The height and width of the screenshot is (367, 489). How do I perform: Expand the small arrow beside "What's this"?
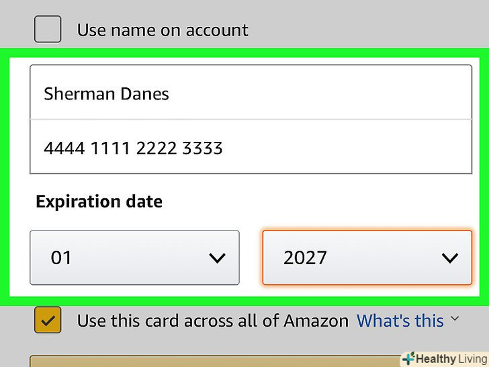[455, 319]
